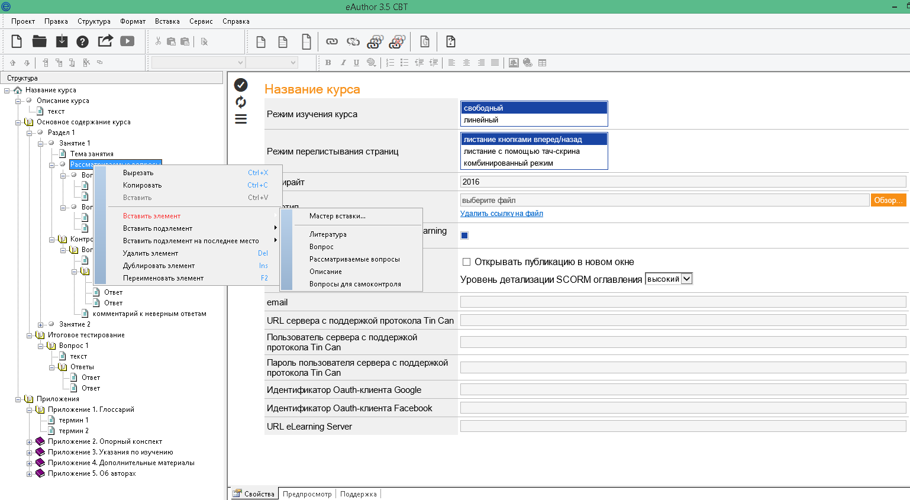
Task: Click 'Удалить ссылку на файл' link
Action: coord(501,214)
